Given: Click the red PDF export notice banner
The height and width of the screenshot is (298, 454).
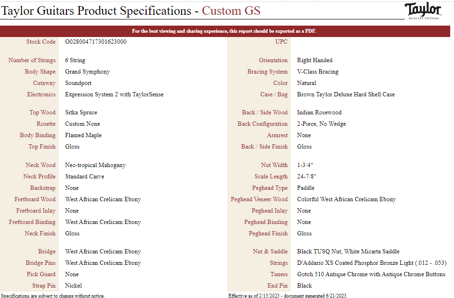Looking at the screenshot, I should (x=225, y=31).
